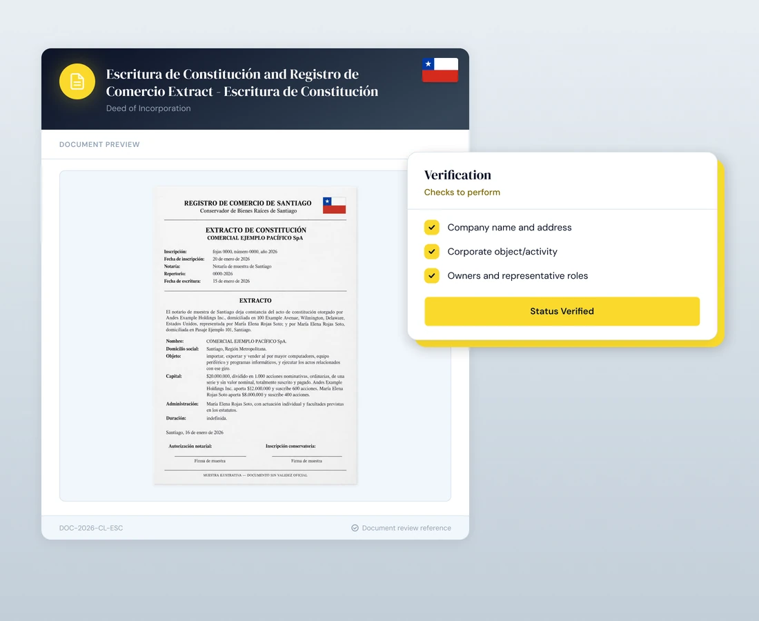Open the document preview thumbnail

tap(255, 335)
